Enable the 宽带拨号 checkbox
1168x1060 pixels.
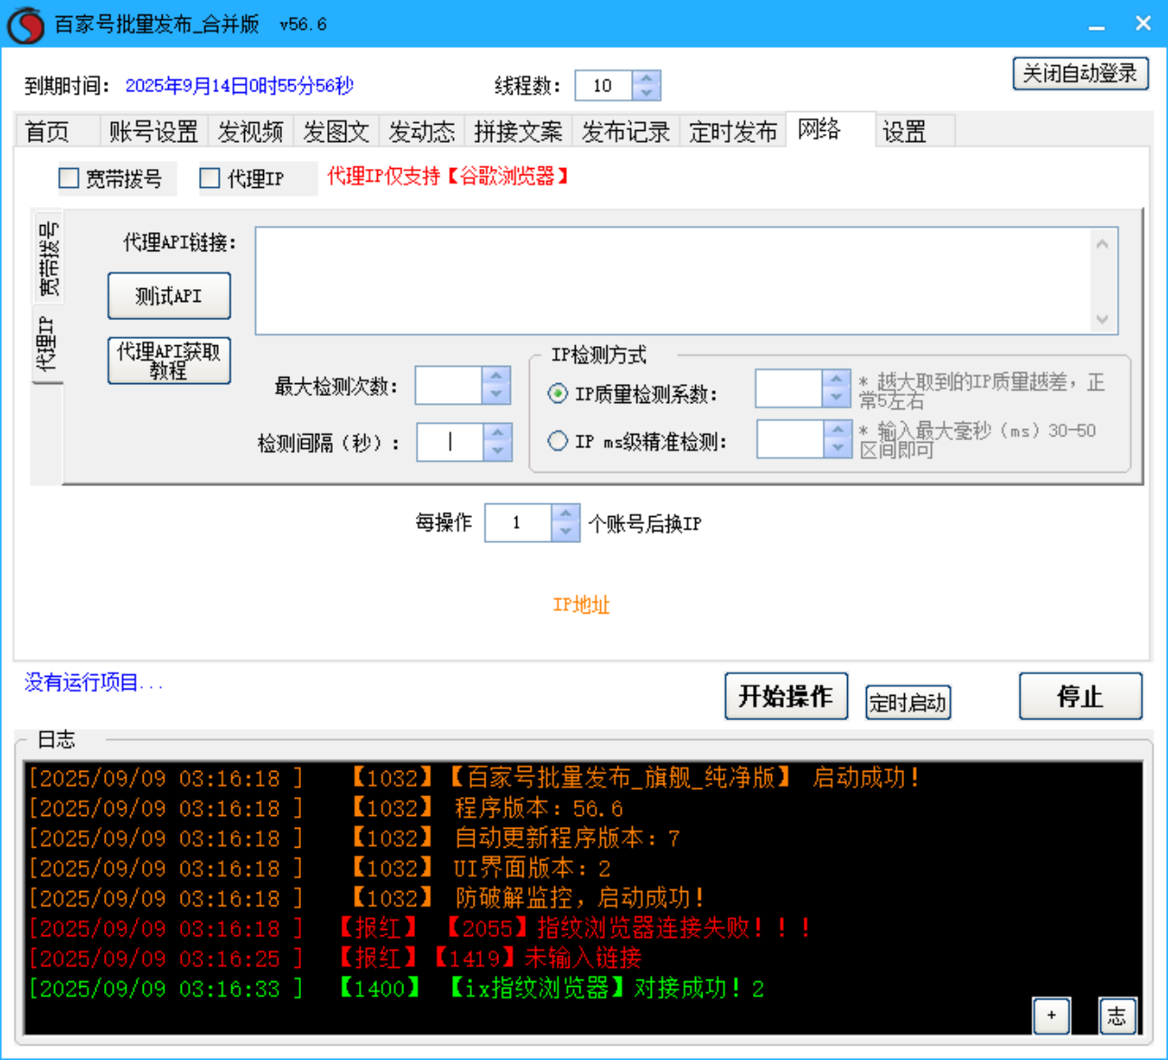pos(69,177)
